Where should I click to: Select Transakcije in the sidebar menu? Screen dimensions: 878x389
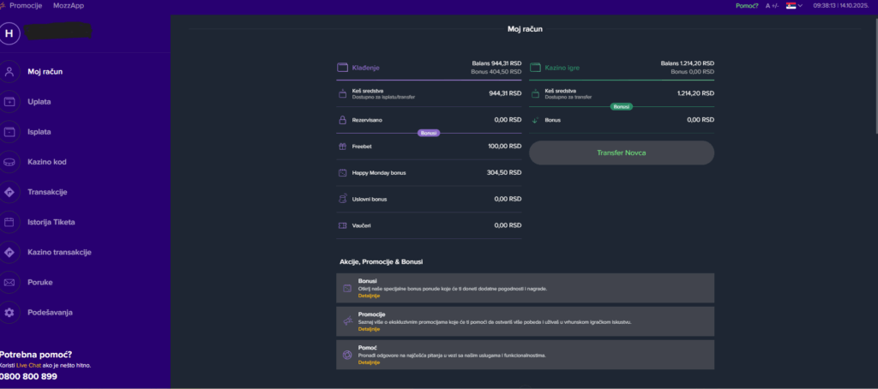47,192
